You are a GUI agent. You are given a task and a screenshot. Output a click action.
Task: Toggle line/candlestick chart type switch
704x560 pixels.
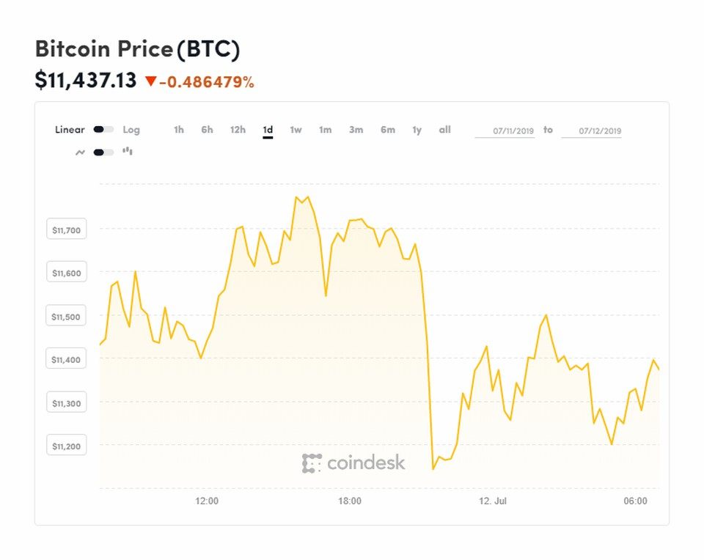coord(103,152)
